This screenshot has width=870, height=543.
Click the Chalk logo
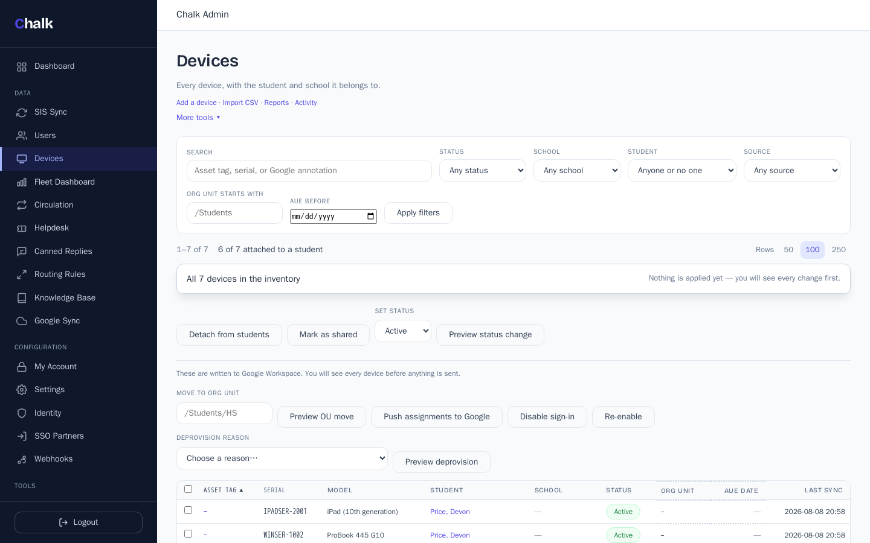[x=34, y=24]
